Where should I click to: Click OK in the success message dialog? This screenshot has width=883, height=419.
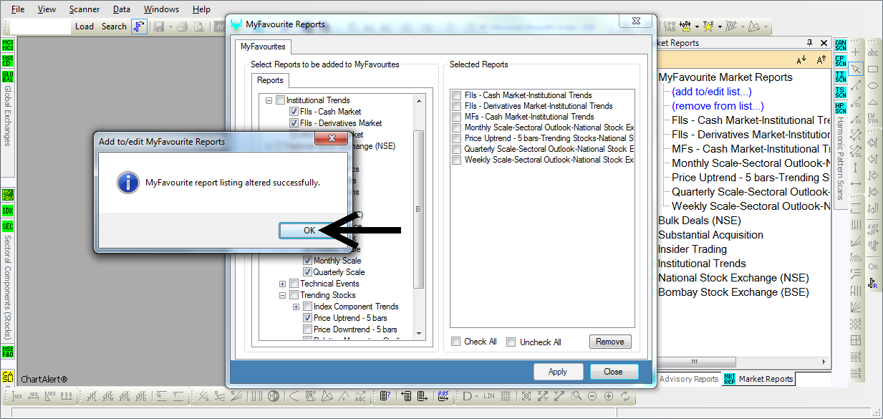tap(309, 231)
